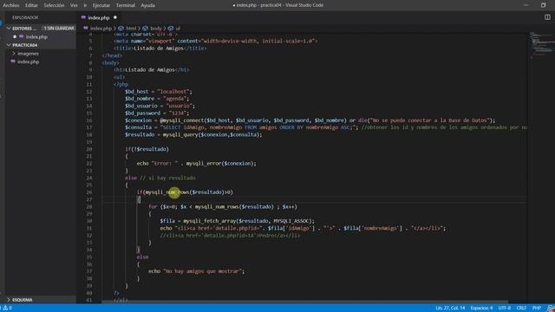The width and height of the screenshot is (555, 312).
Task: Click line number 16 in gutter
Action: [88, 120]
